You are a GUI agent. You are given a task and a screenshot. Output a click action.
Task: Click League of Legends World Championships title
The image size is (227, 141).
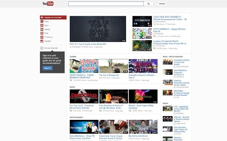pyautogui.click(x=170, y=42)
